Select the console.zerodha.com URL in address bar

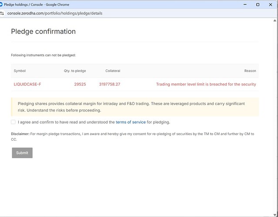click(x=55, y=13)
